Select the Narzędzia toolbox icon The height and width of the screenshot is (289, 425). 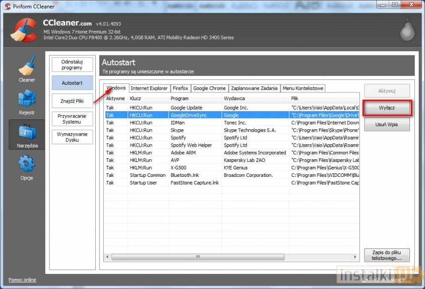tap(27, 132)
